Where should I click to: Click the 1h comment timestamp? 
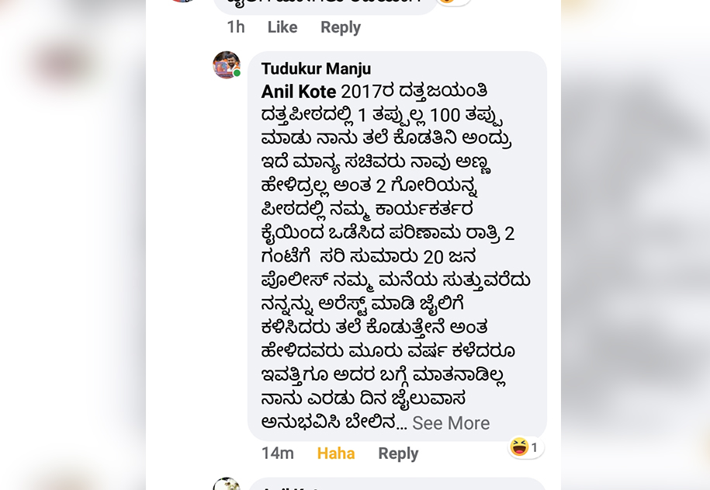click(235, 27)
